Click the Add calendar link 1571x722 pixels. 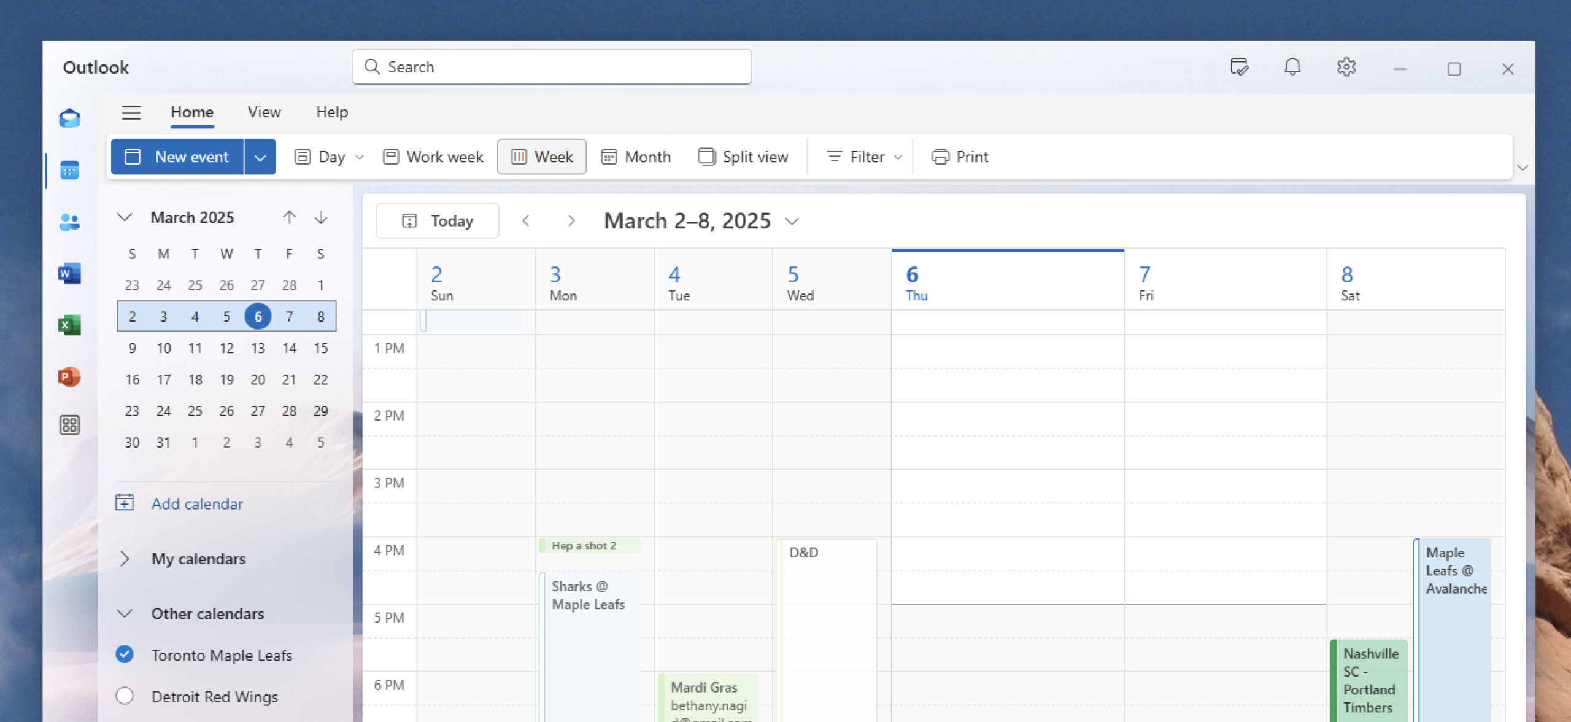click(197, 504)
